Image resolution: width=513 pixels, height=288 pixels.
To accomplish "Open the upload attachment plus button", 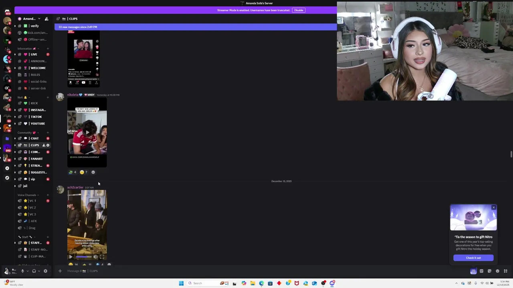I will [60, 271].
